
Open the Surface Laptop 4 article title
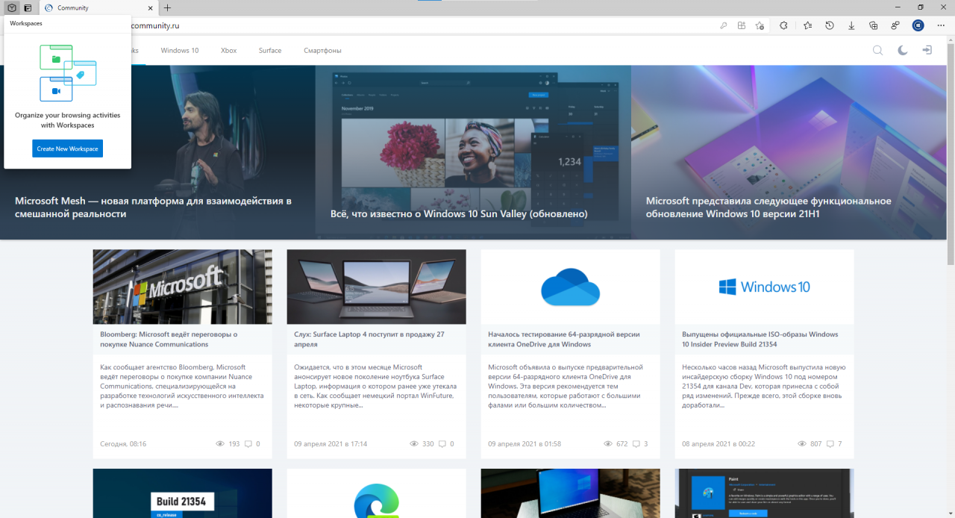click(369, 340)
